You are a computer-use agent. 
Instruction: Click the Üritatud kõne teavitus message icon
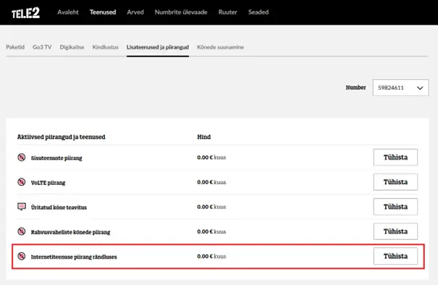[x=22, y=207]
